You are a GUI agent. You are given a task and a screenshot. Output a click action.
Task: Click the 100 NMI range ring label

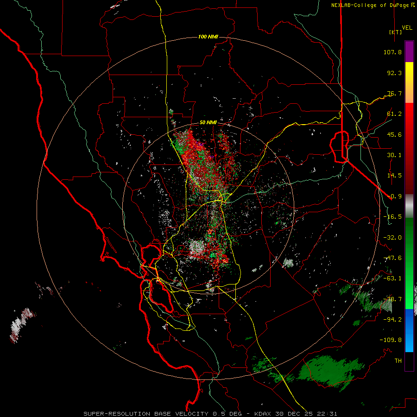pyautogui.click(x=208, y=37)
